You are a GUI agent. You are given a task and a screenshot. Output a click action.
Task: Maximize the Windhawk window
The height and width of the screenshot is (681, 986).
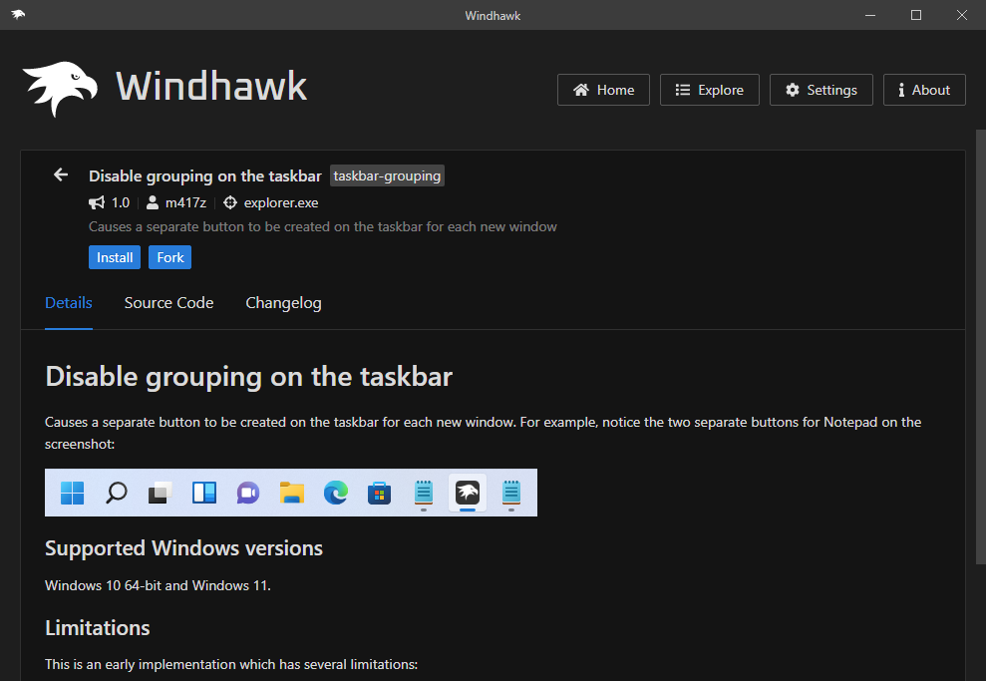(916, 15)
